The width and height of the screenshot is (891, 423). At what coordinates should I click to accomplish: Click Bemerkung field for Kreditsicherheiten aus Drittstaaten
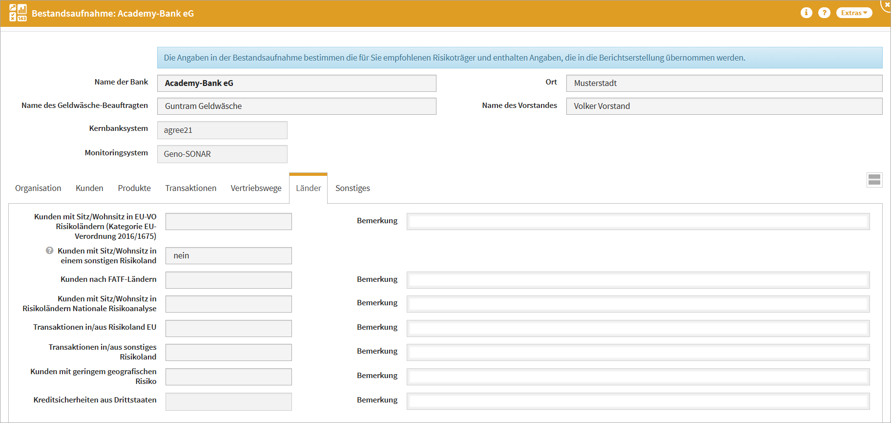point(638,401)
